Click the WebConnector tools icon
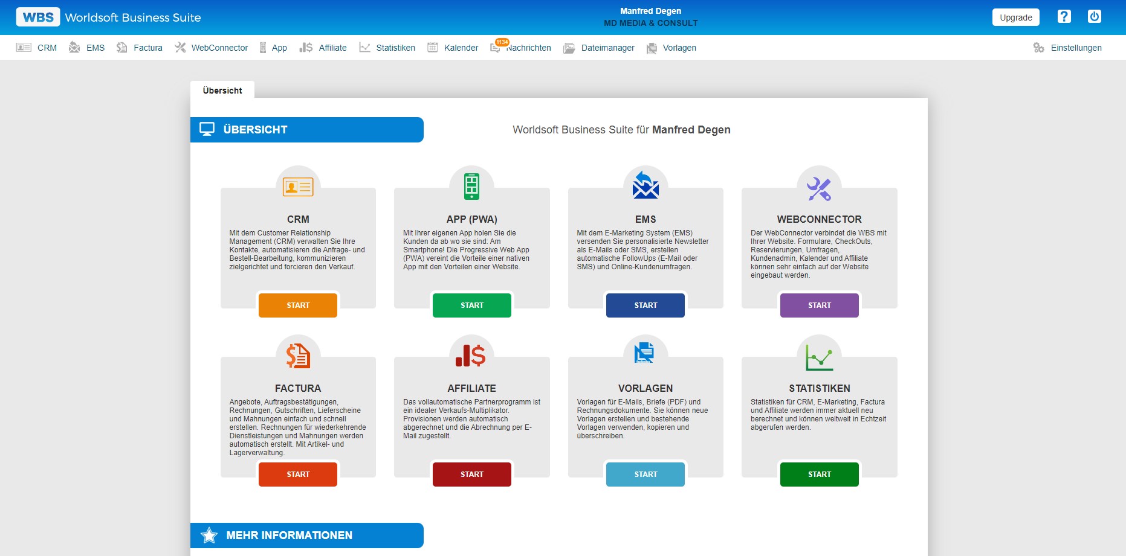The image size is (1126, 556). 819,188
